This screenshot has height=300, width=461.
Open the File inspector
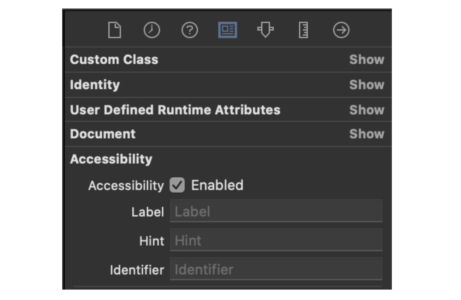click(114, 30)
